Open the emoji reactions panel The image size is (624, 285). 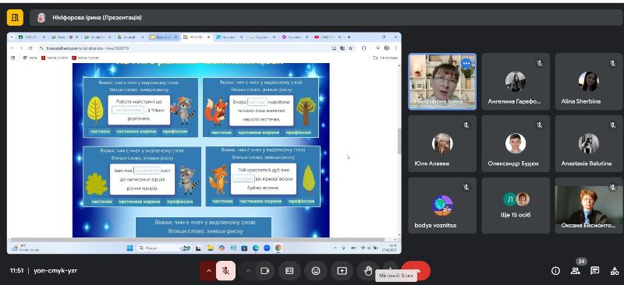point(316,271)
